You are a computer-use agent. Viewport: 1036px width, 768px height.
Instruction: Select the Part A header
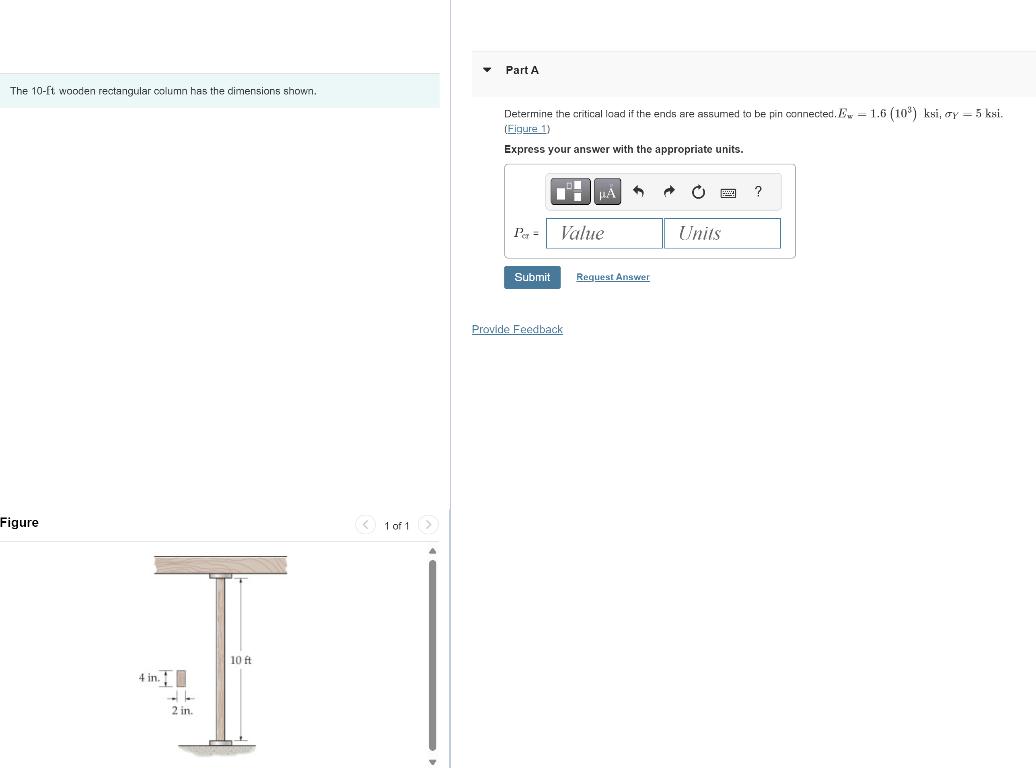click(x=521, y=70)
